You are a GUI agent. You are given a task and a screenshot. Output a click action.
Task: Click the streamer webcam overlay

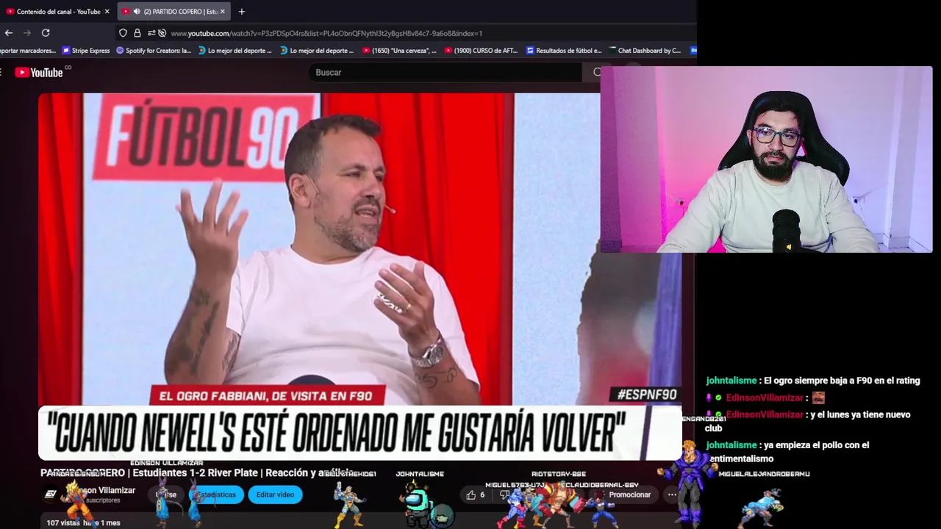766,159
